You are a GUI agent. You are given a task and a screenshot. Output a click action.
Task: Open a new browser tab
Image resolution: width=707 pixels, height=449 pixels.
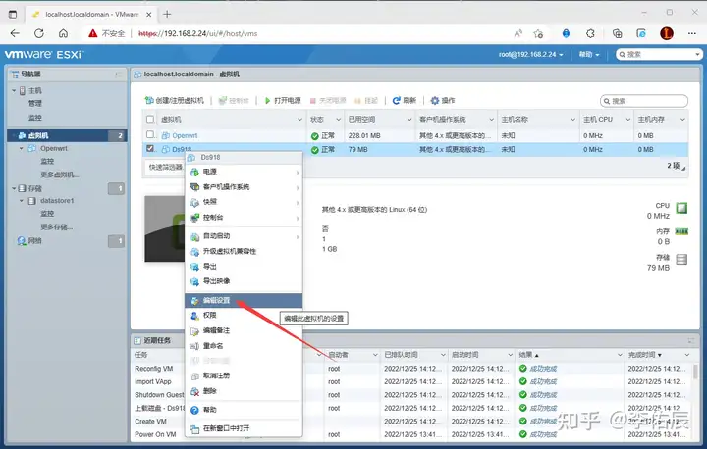point(167,14)
